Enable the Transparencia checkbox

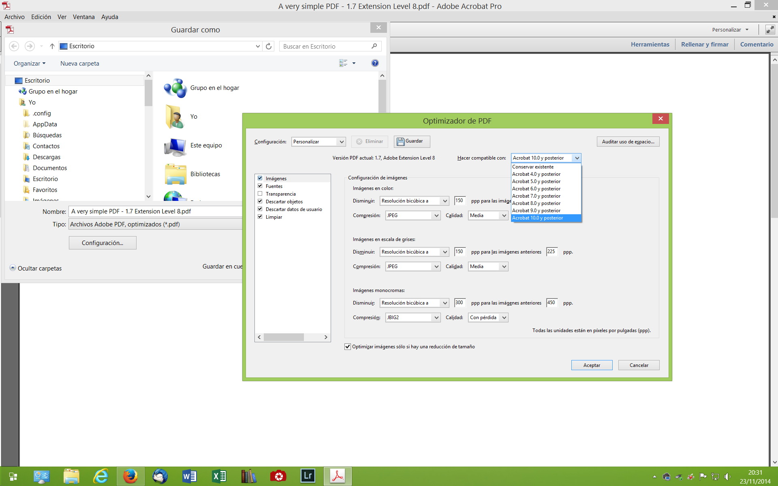point(260,194)
